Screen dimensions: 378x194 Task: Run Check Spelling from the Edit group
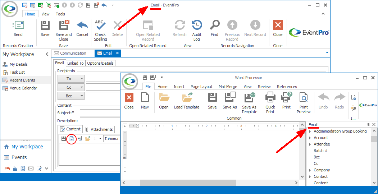tap(101, 31)
